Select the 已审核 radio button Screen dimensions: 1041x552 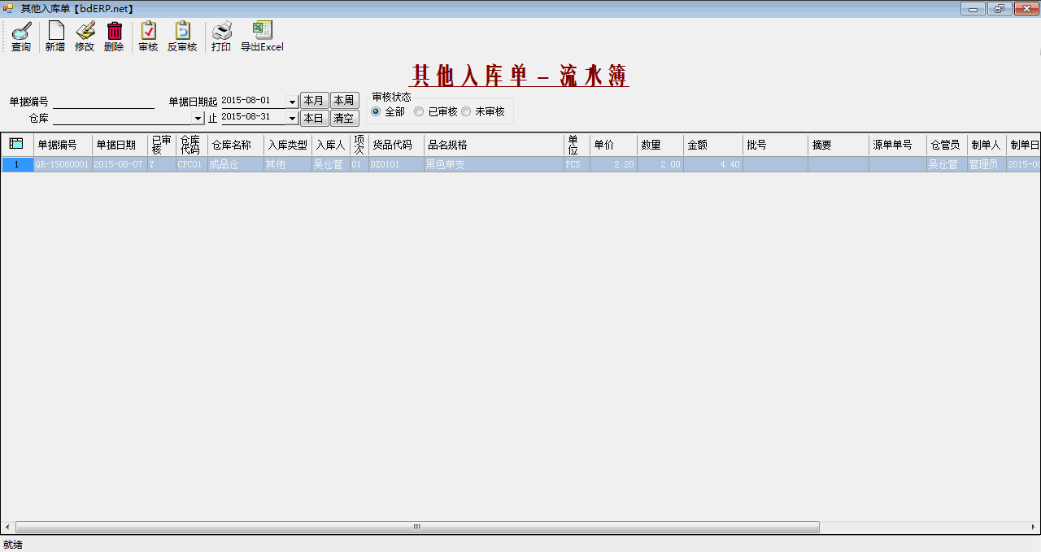pyautogui.click(x=419, y=111)
